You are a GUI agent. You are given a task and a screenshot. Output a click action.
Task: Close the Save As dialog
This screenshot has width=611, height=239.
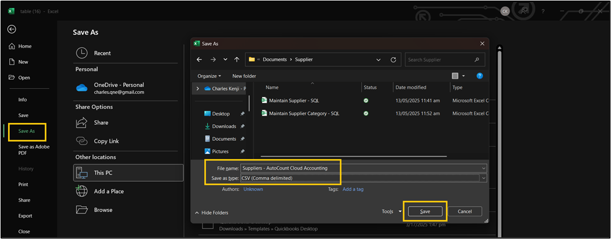pyautogui.click(x=483, y=43)
